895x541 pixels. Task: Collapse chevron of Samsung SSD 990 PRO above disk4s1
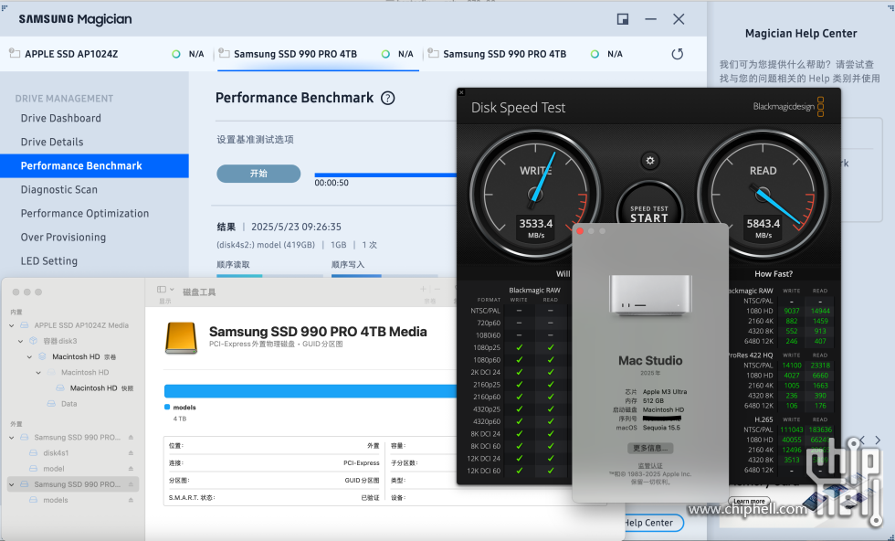tap(12, 438)
